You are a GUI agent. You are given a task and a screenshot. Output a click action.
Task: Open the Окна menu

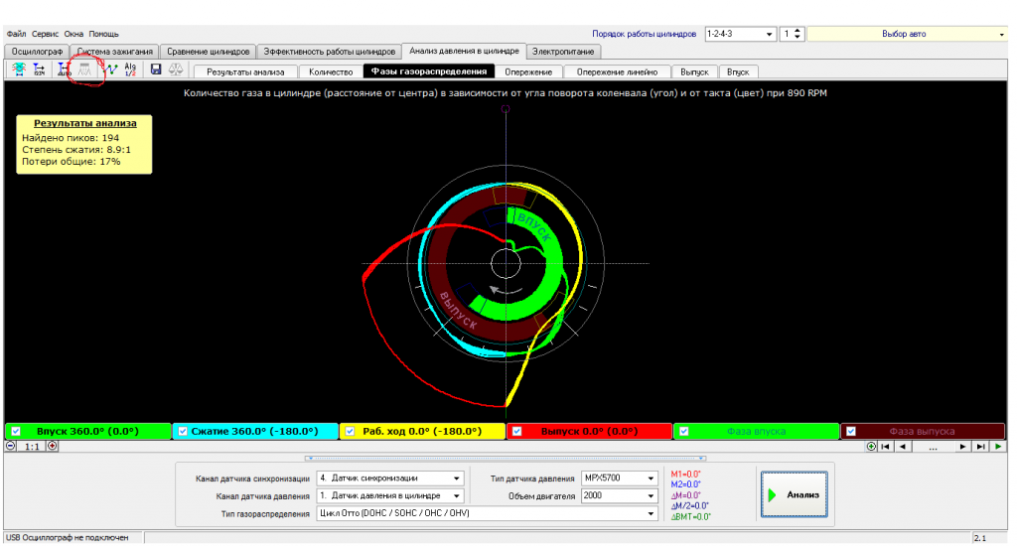pyautogui.click(x=73, y=34)
